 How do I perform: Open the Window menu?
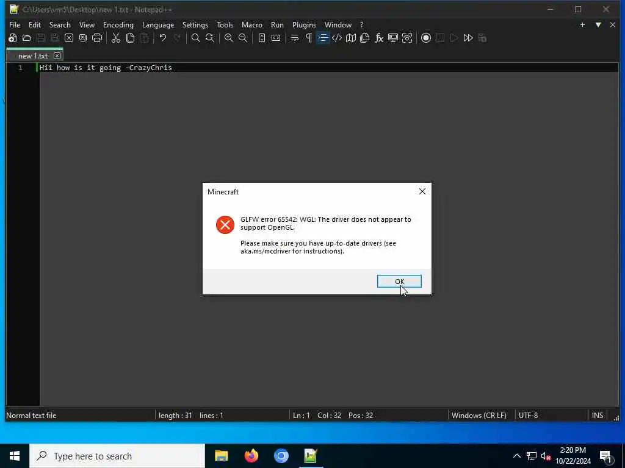click(x=338, y=24)
